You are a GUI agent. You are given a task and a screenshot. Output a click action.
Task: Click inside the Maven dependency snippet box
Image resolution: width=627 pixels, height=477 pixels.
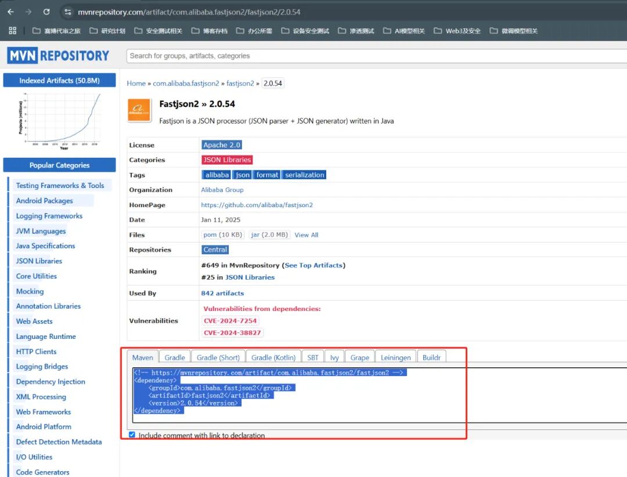pyautogui.click(x=380, y=395)
